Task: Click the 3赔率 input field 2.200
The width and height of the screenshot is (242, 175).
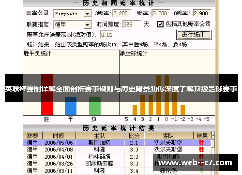Action: [121, 13]
